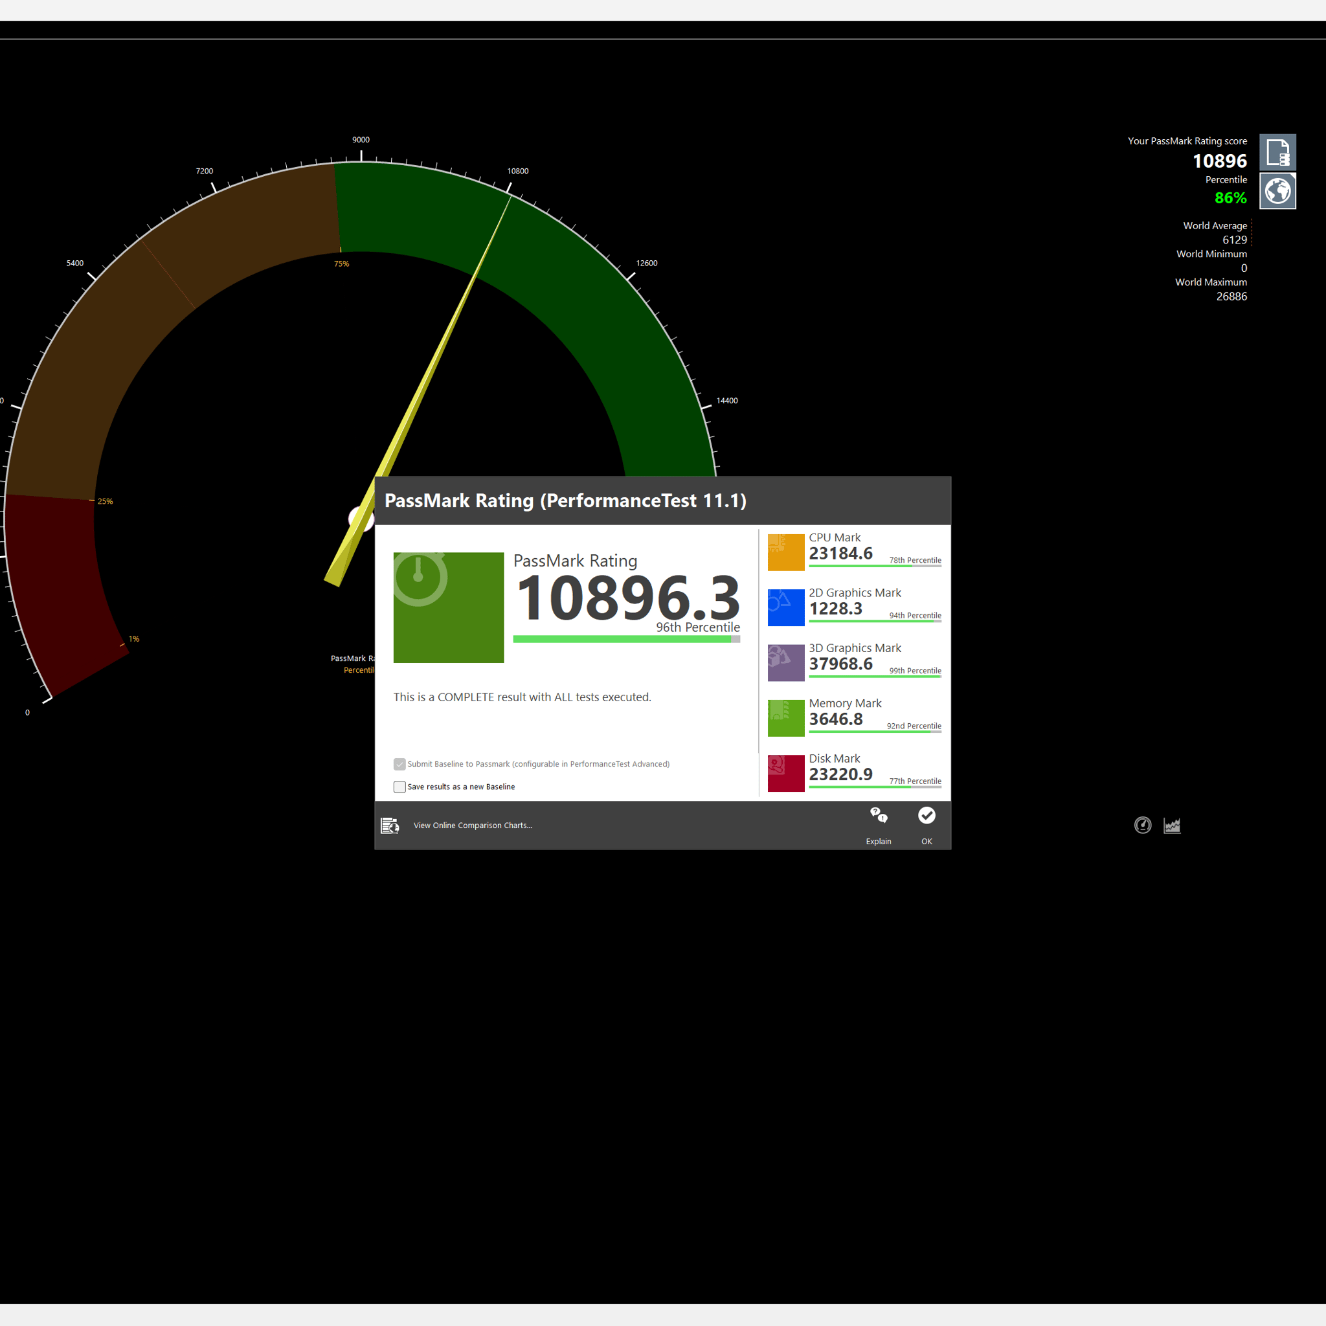Click the 23220.9 Disk Mark score
The height and width of the screenshot is (1326, 1326).
(x=841, y=775)
